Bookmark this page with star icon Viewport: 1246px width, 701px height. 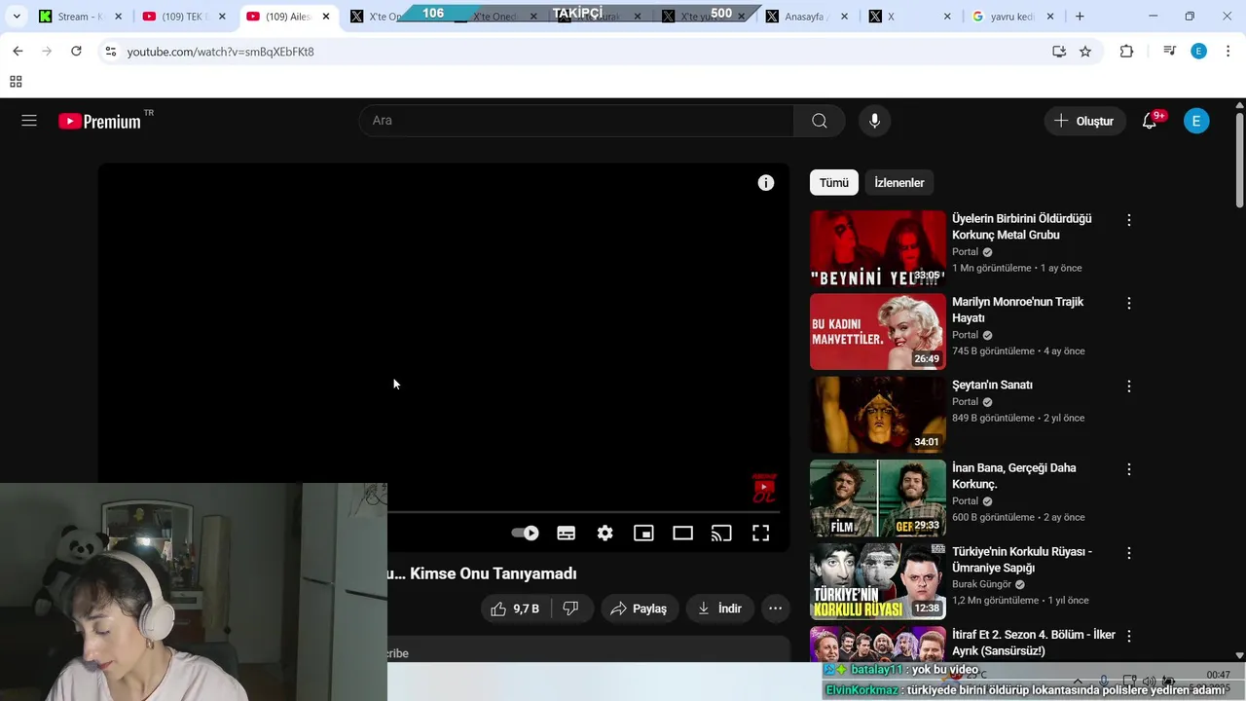pos(1085,52)
